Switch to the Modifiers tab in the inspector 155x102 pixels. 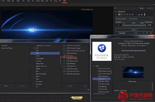point(150,8)
